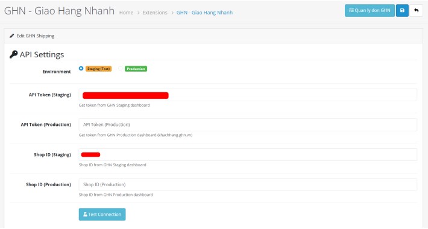
Task: Click 'Shop ID from GHN Production dashboard' hint
Action: coord(116,195)
